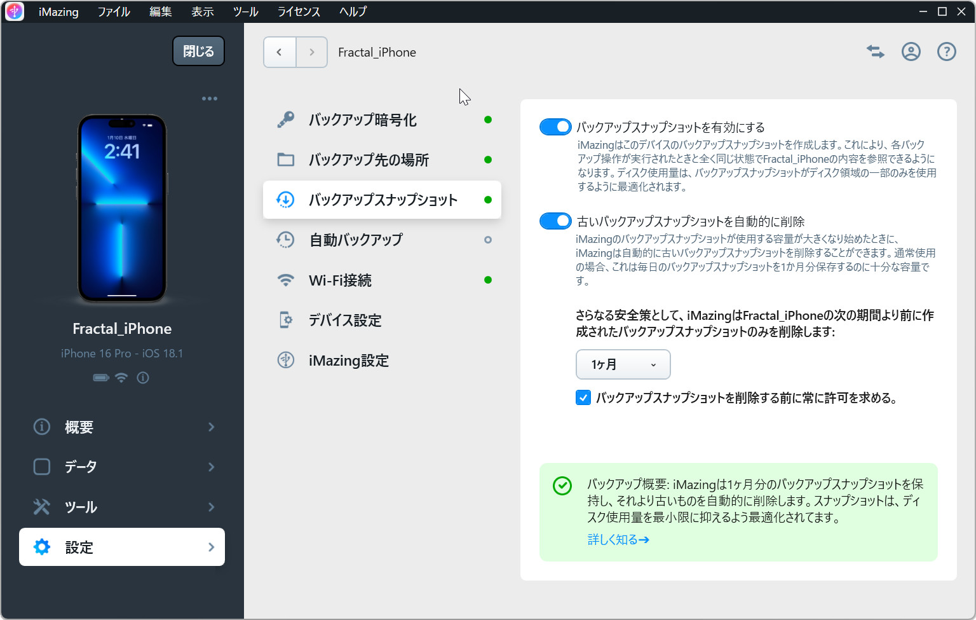Click the Wi-Fi接続 wireless icon
Image resolution: width=976 pixels, height=620 pixels.
(286, 280)
